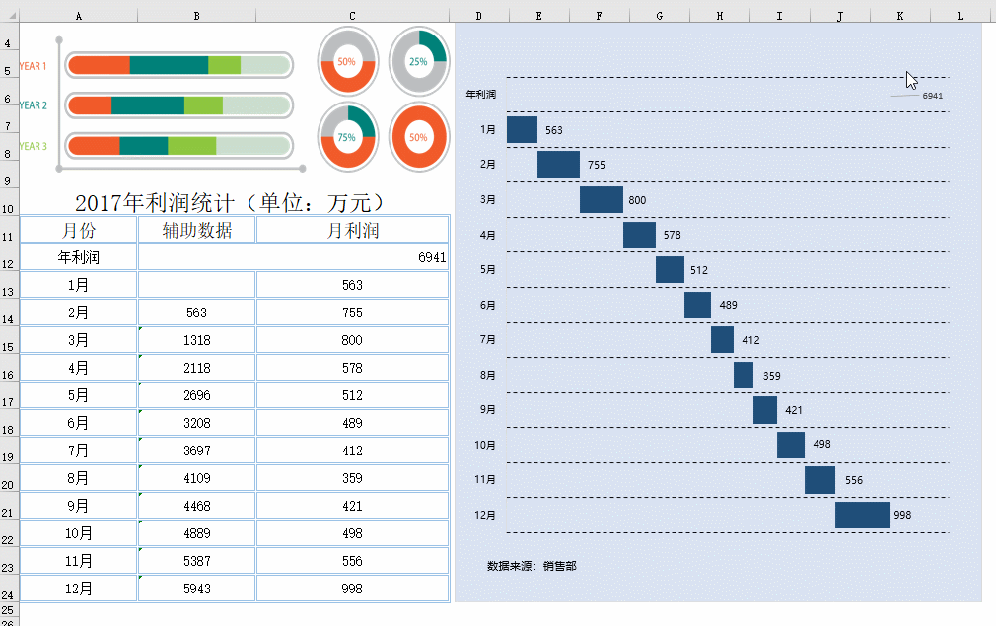Select the '月份' header cell

(x=78, y=230)
